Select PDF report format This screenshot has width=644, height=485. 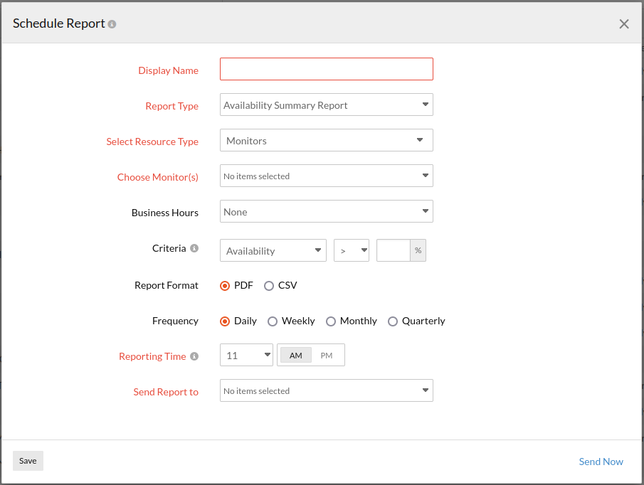coord(225,286)
